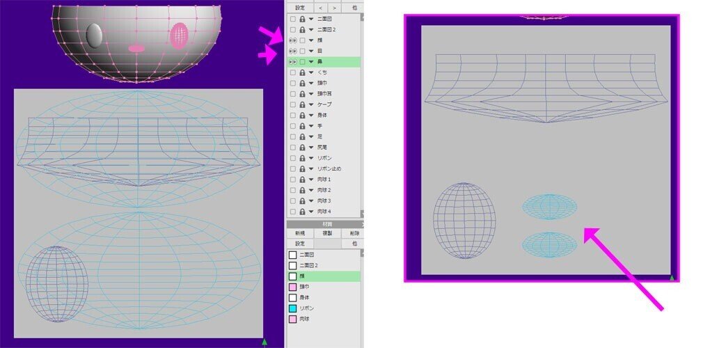Select the 二面図 material swatch
This screenshot has width=719, height=348.
(x=292, y=255)
